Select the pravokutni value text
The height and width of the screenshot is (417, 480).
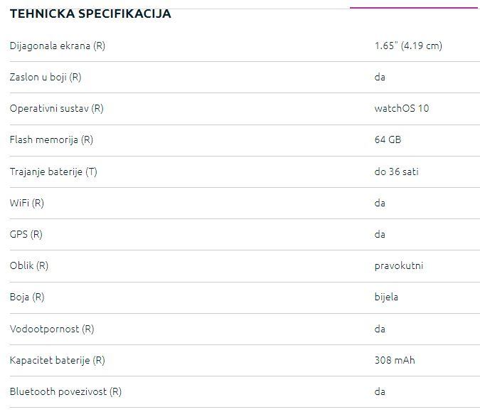click(x=399, y=265)
